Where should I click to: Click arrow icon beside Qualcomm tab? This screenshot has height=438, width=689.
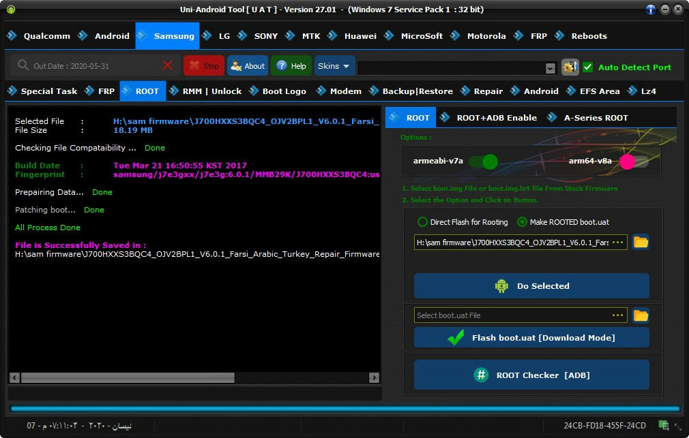tap(12, 35)
